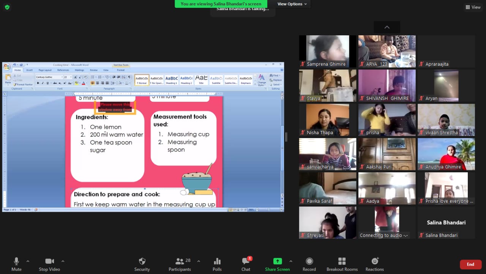The height and width of the screenshot is (274, 486).
Task: Click the Align Text Left icon
Action: 93,83
